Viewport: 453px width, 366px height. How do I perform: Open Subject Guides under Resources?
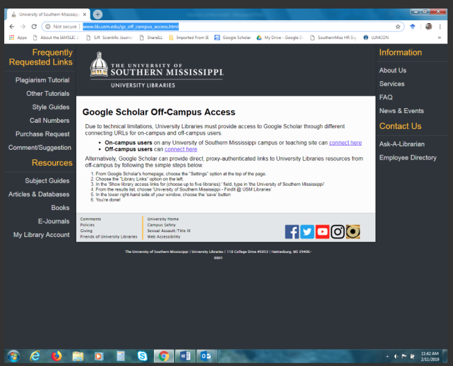pyautogui.click(x=47, y=181)
